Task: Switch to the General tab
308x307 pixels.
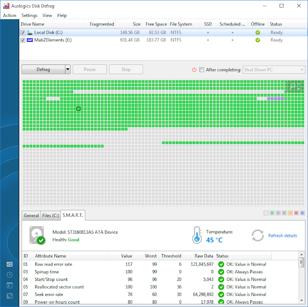Action: pos(31,216)
